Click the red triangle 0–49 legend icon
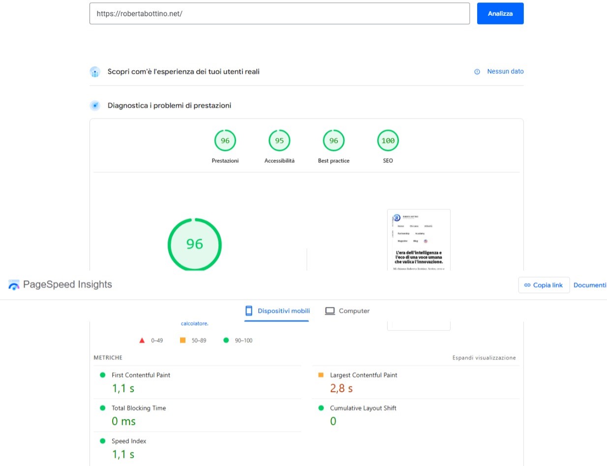Viewport: 607px width, 466px height. coord(142,340)
